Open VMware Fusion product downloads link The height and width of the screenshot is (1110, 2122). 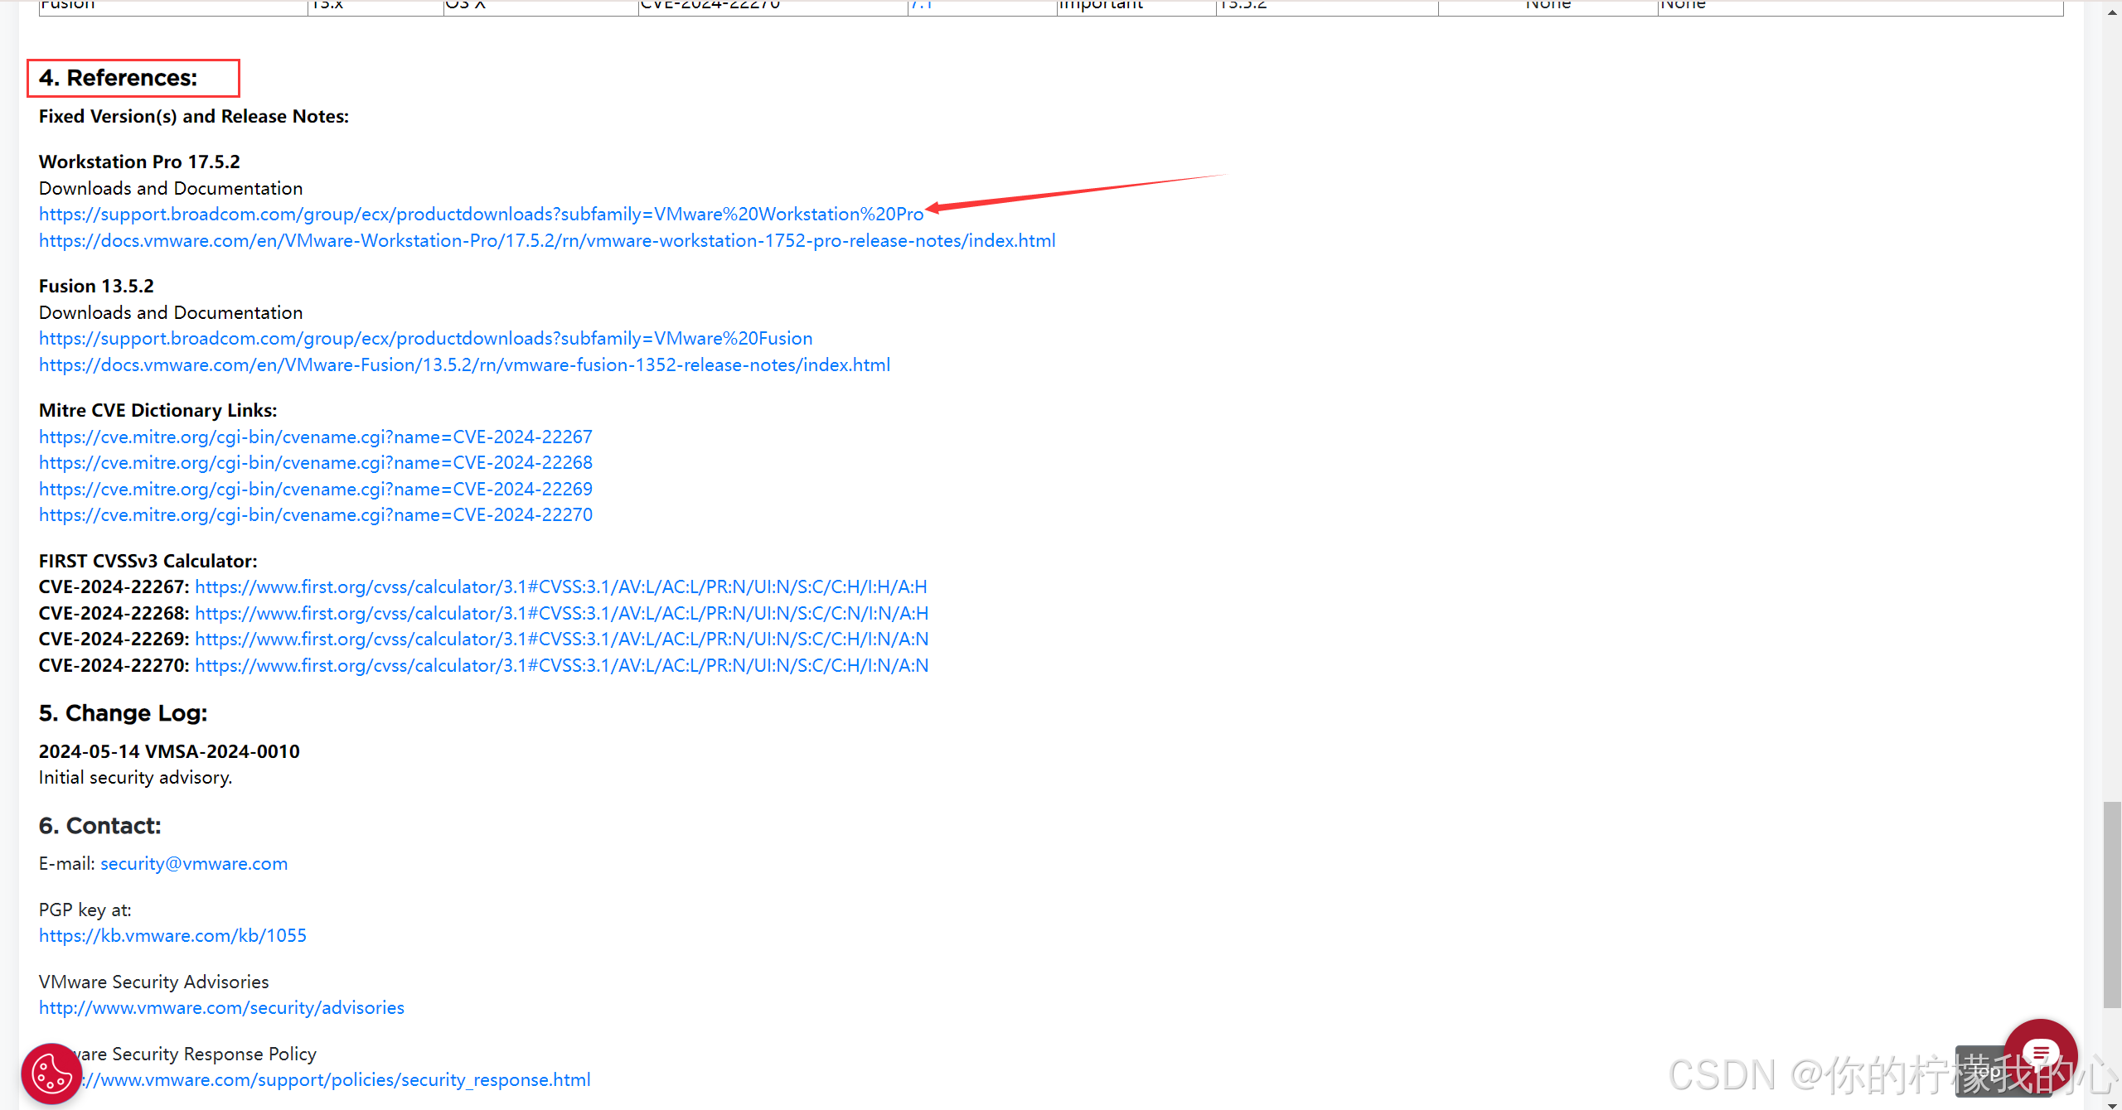coord(425,338)
